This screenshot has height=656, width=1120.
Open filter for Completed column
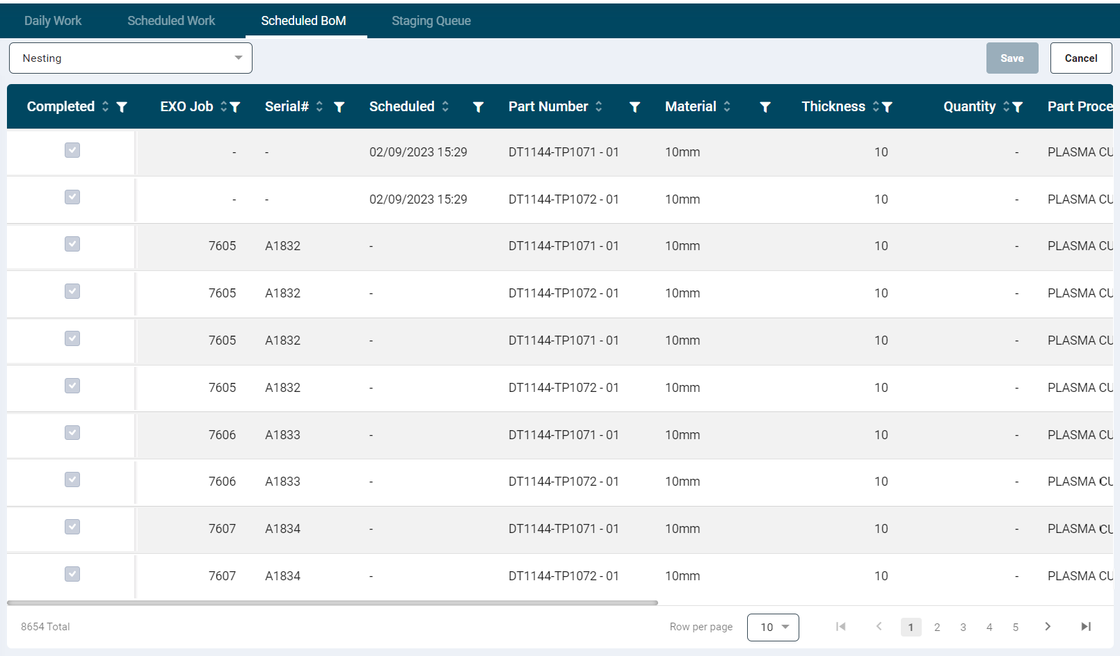(122, 107)
